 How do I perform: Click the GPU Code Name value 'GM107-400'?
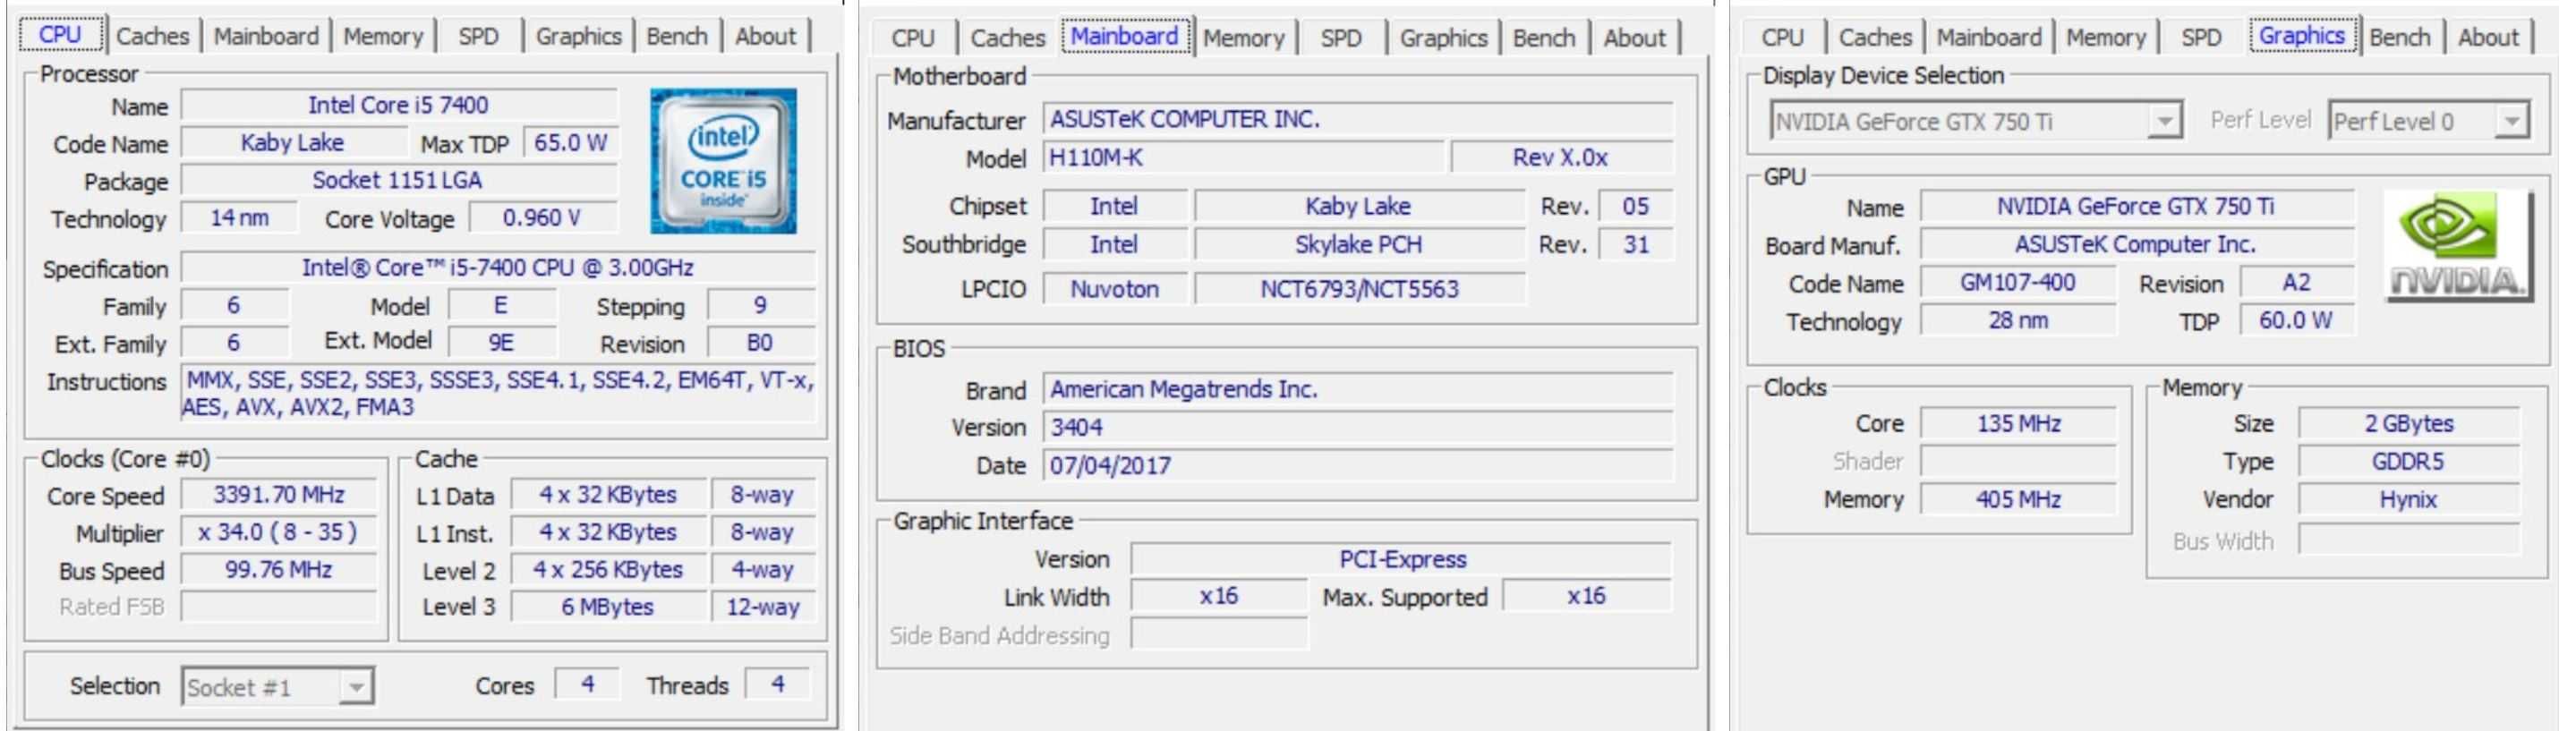click(2017, 283)
